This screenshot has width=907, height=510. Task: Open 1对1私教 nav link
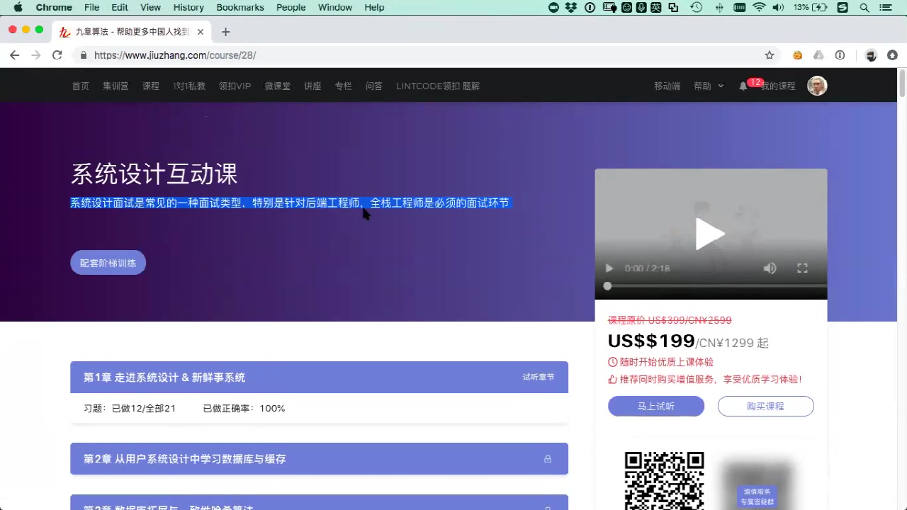[189, 86]
